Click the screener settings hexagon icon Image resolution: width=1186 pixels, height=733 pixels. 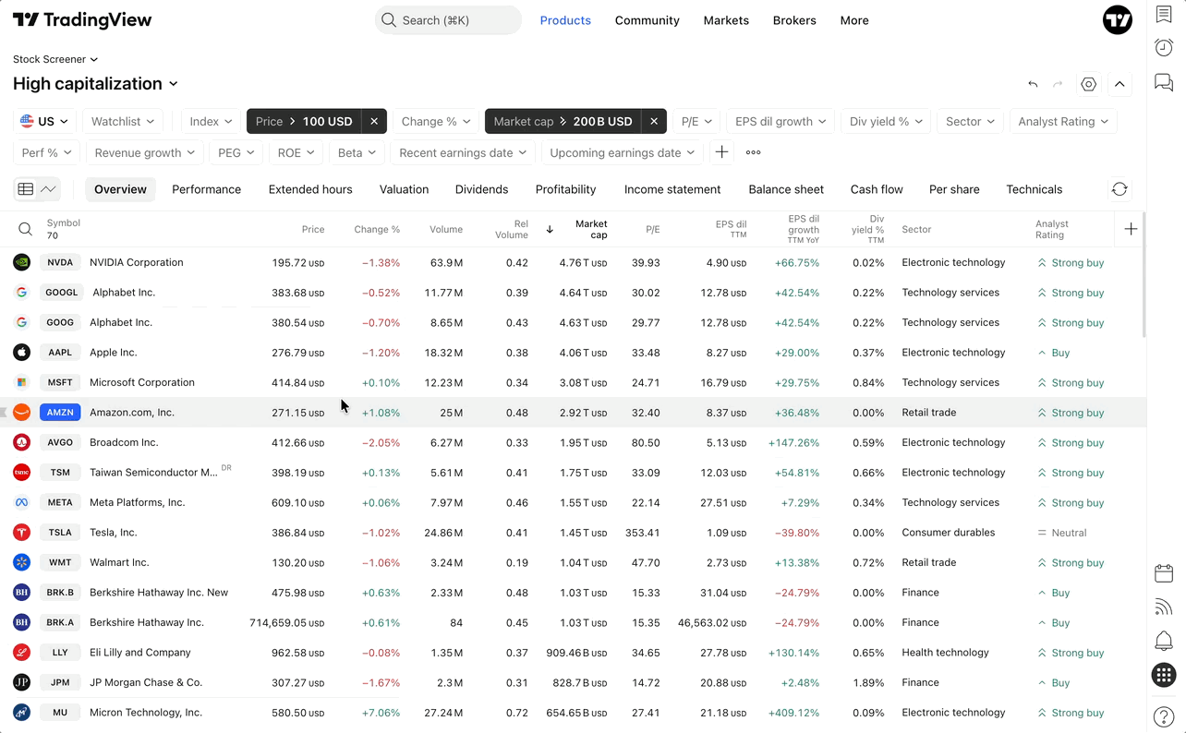(1089, 84)
